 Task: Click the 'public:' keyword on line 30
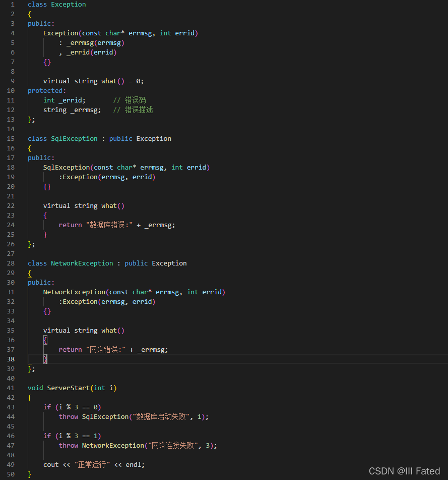(41, 283)
